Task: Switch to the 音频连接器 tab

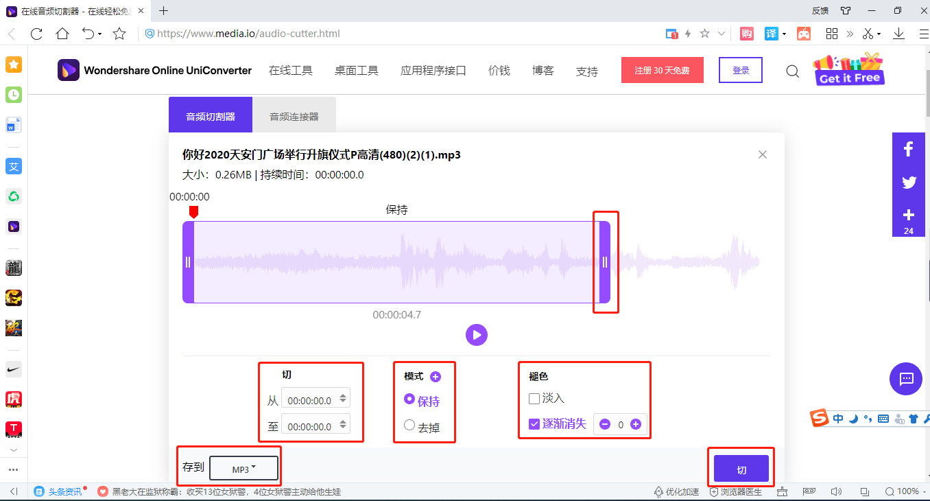Action: pyautogui.click(x=294, y=115)
